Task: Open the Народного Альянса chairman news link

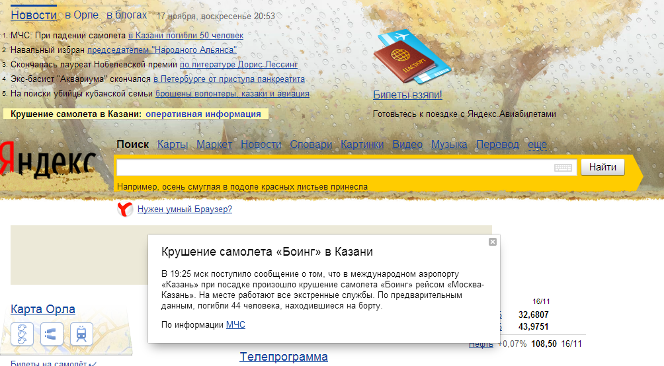Action: [162, 50]
